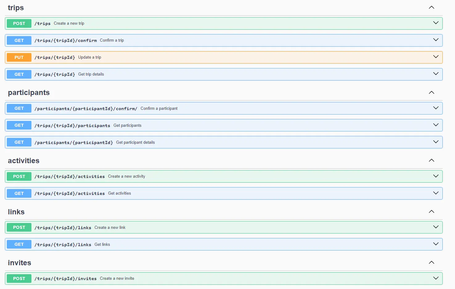This screenshot has width=455, height=289.
Task: Click the 'Update a trip' description
Action: (90, 57)
